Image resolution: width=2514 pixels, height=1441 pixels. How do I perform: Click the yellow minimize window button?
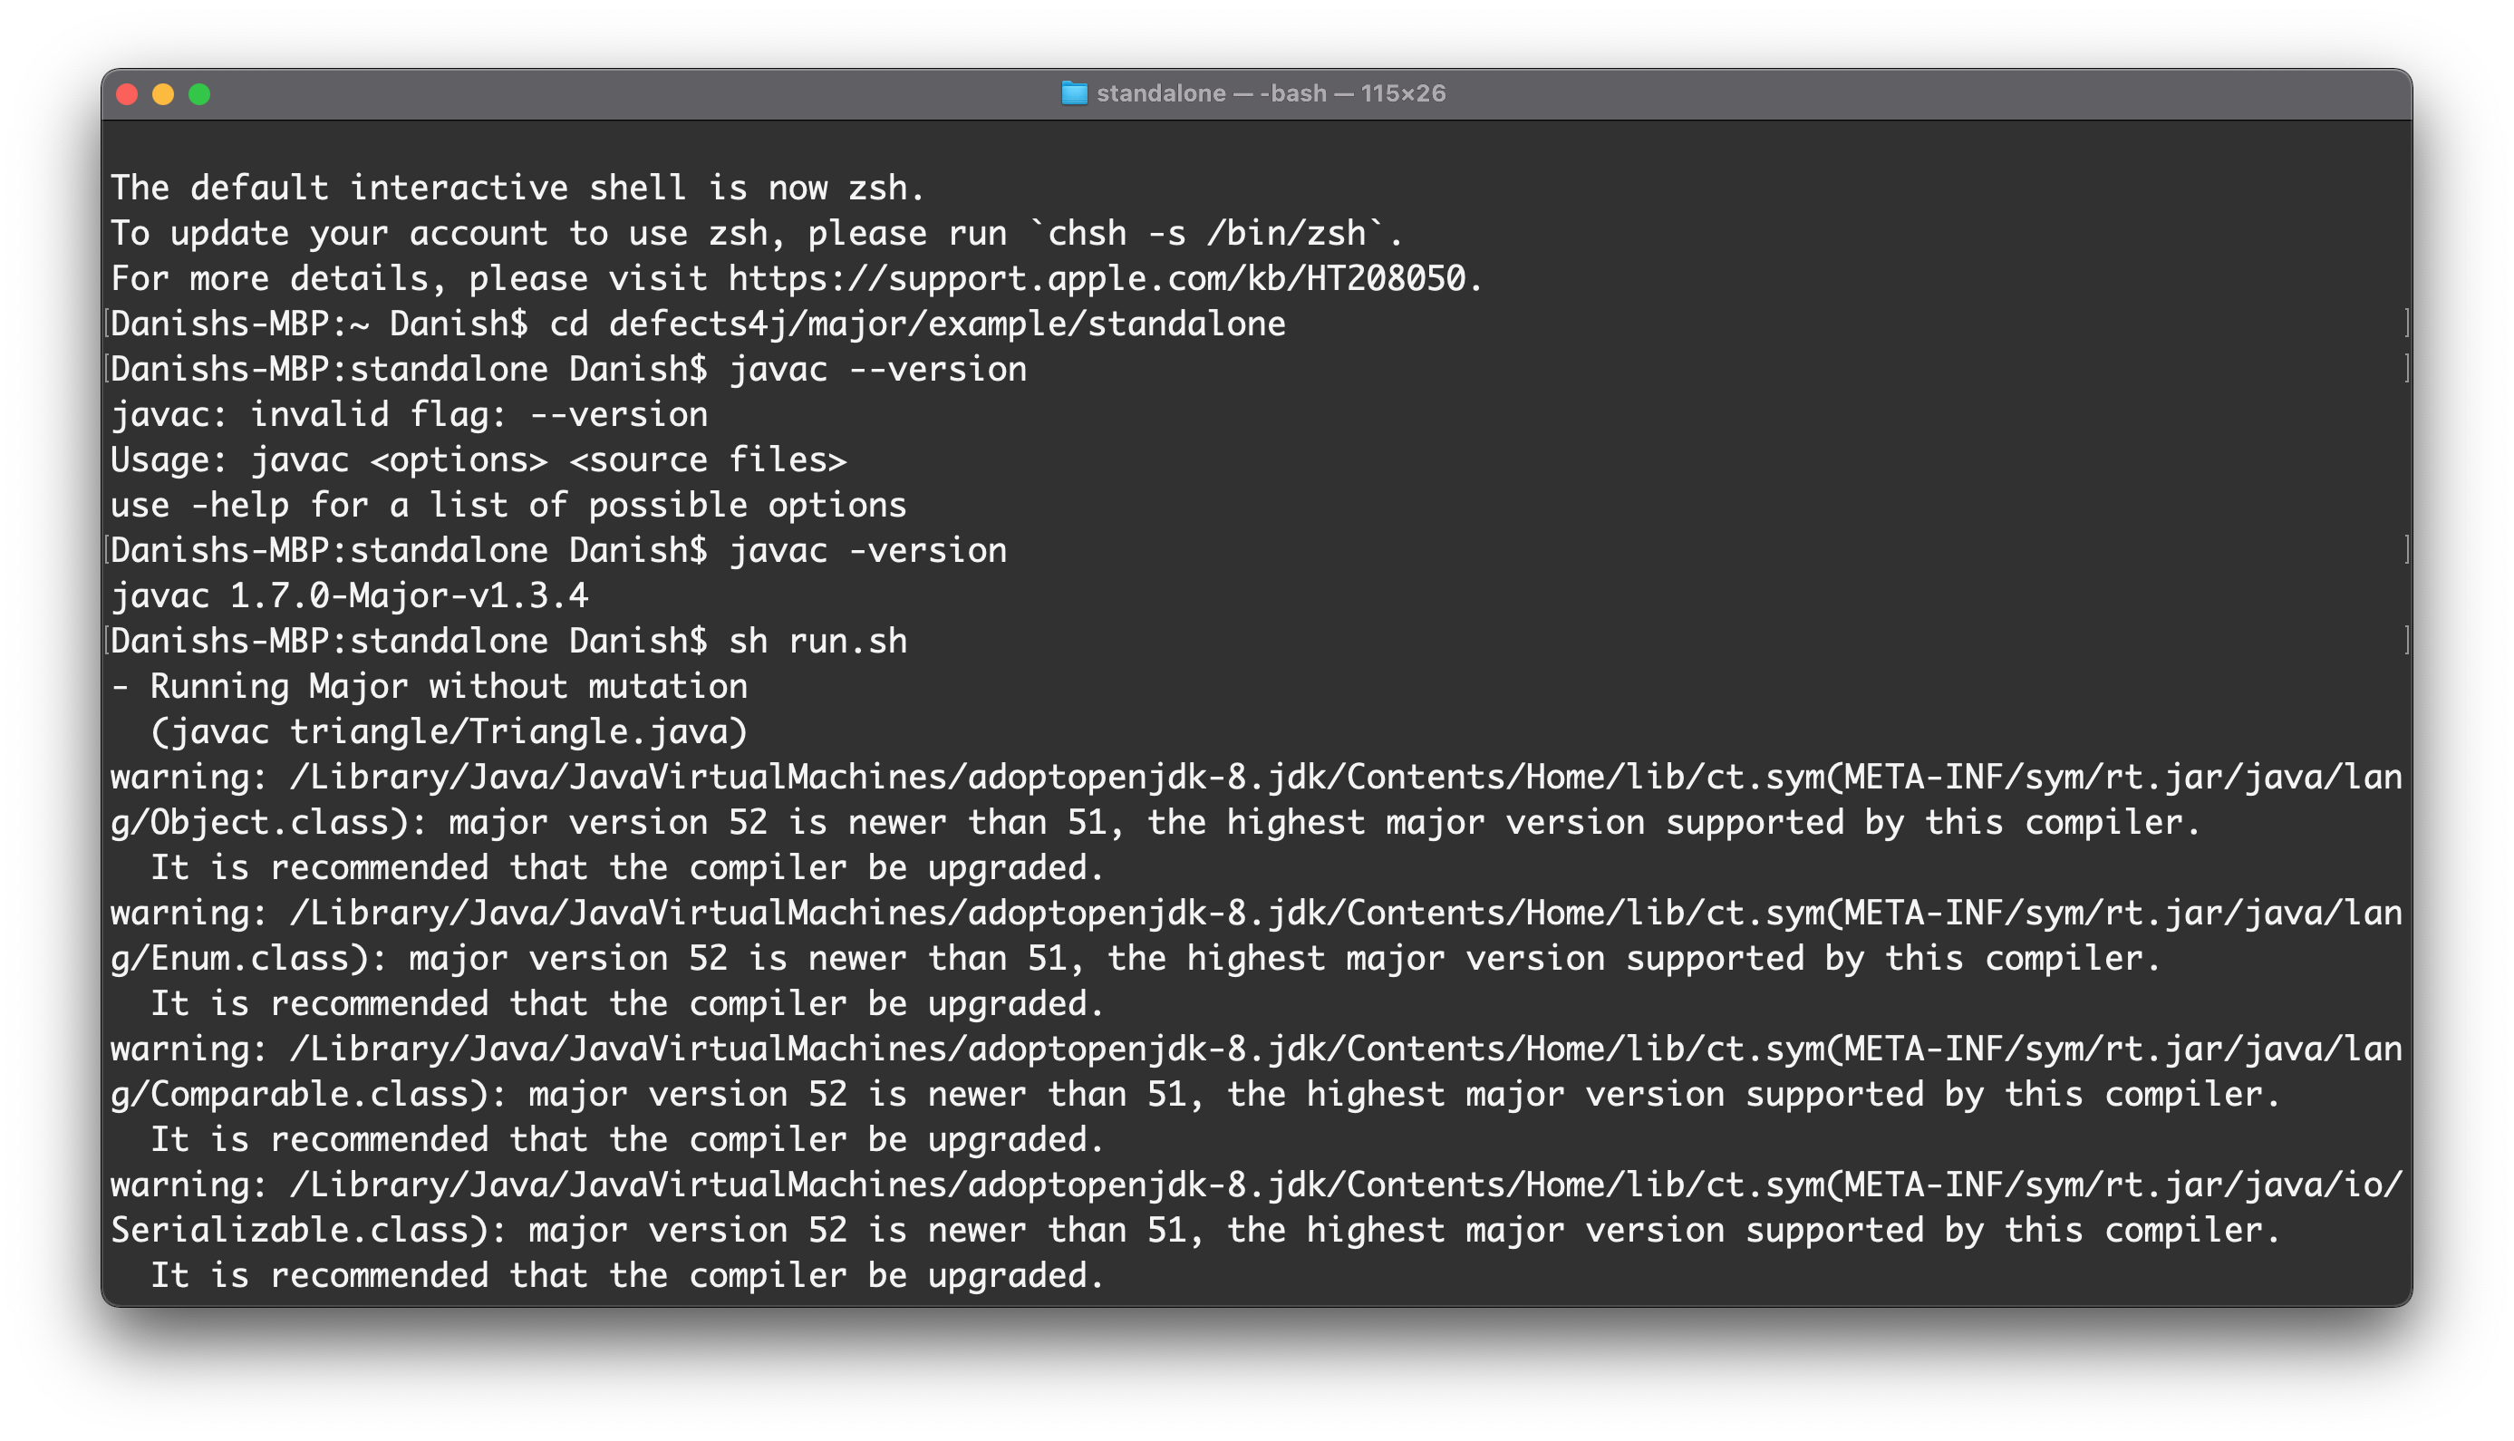pos(163,94)
